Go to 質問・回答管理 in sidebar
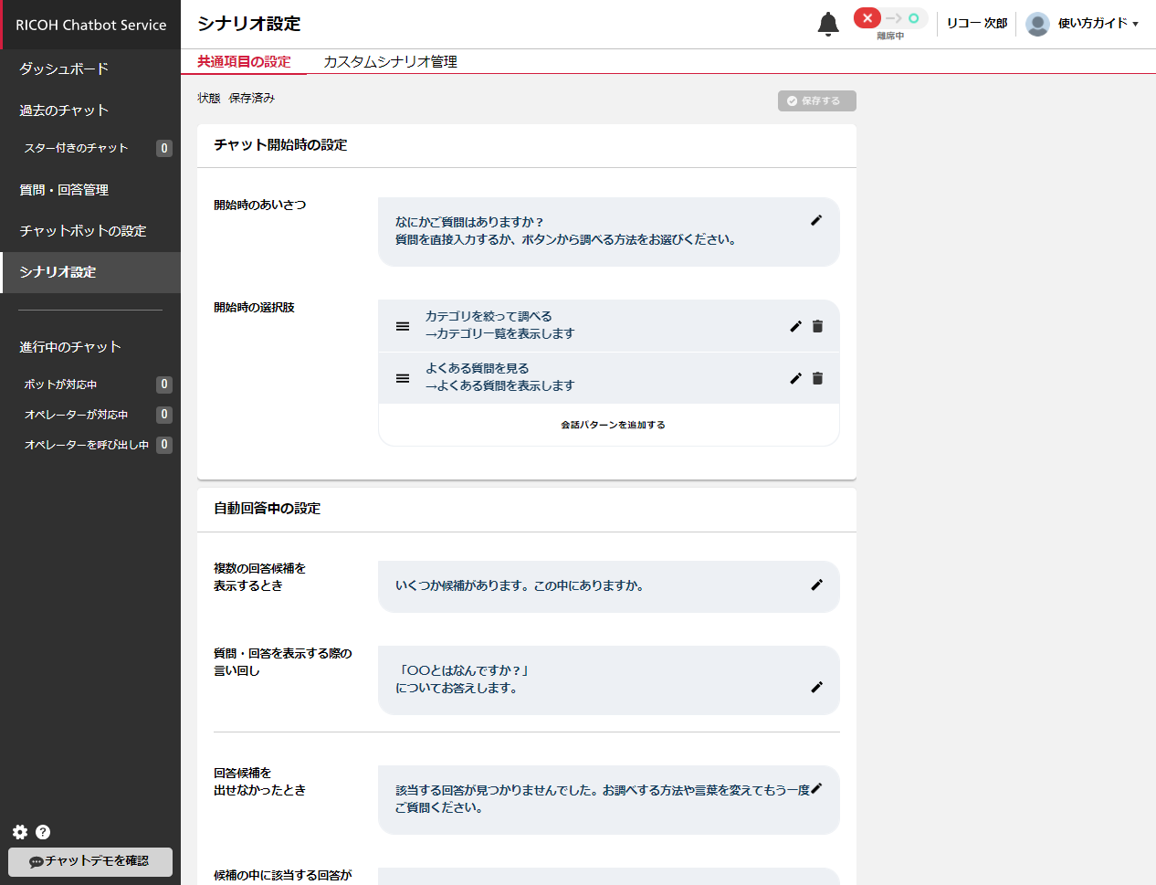 tap(64, 190)
